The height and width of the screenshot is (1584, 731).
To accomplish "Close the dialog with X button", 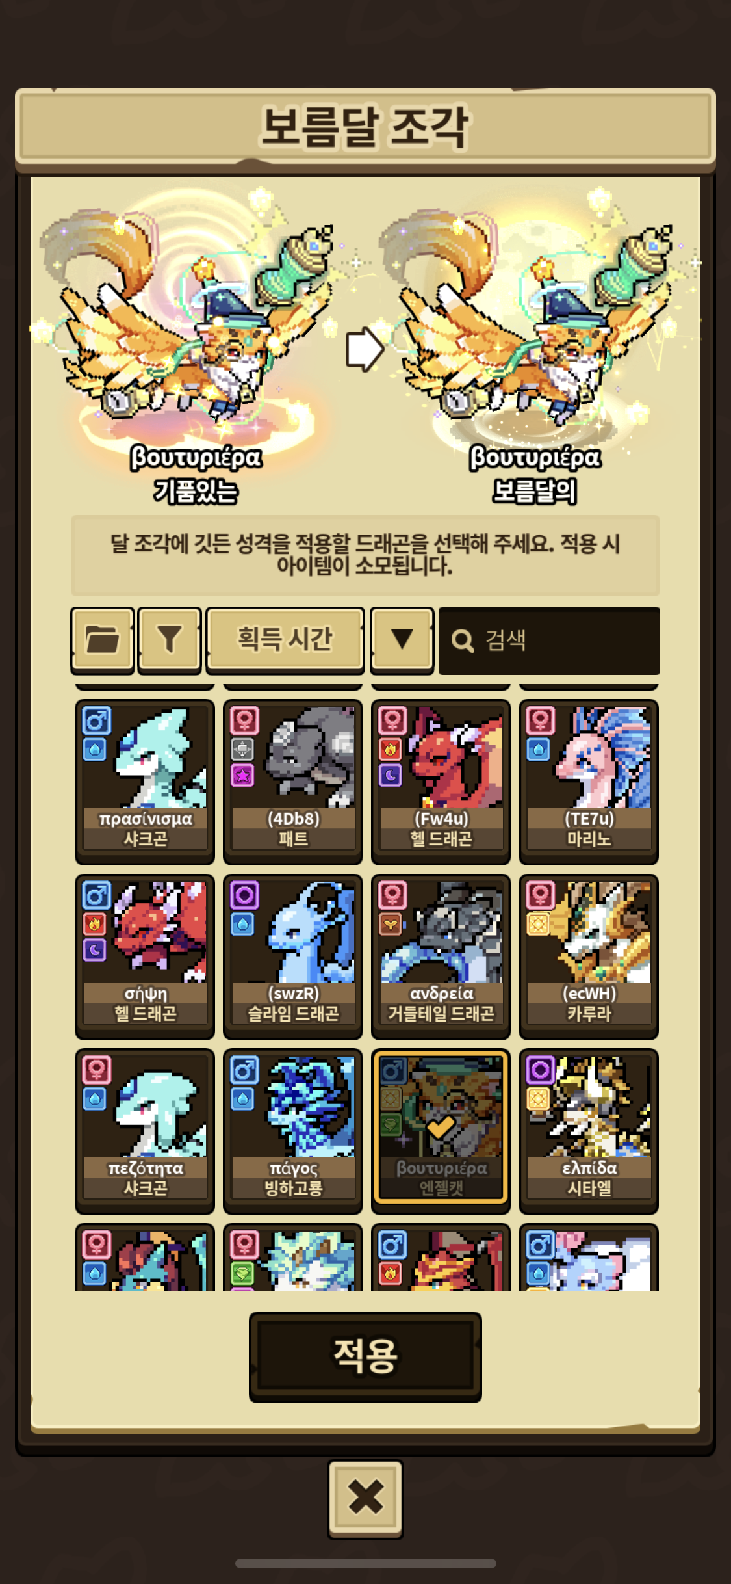I will point(365,1499).
